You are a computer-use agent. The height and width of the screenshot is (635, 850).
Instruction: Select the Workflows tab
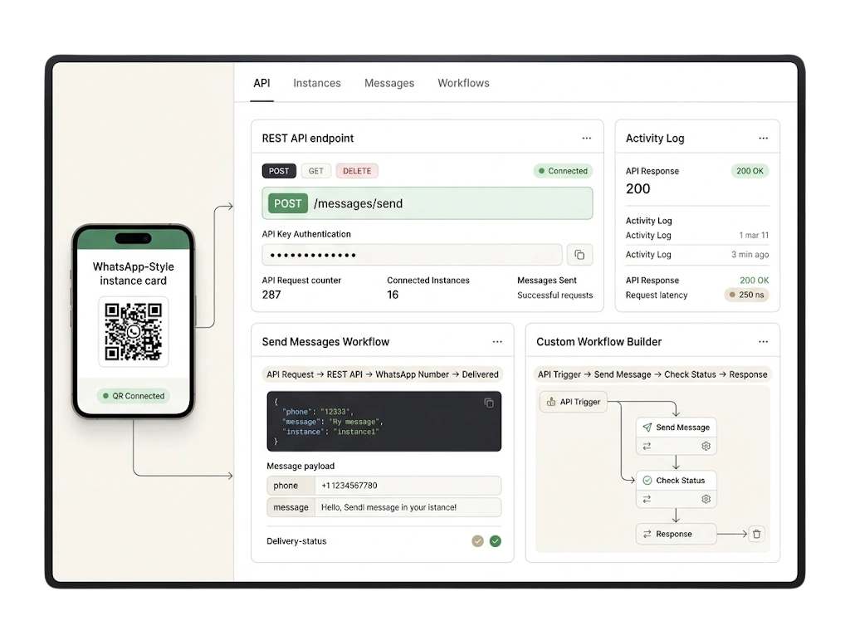pyautogui.click(x=463, y=83)
